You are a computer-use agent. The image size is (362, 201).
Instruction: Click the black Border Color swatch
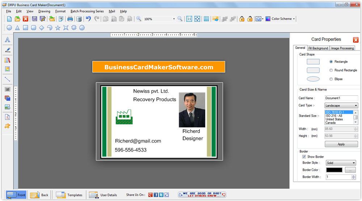[334, 170]
